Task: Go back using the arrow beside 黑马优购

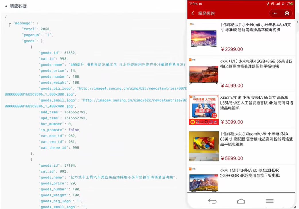Action: coord(193,13)
